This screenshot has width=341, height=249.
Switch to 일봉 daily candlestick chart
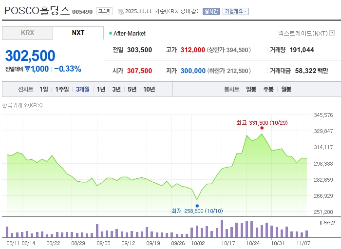(x=251, y=89)
